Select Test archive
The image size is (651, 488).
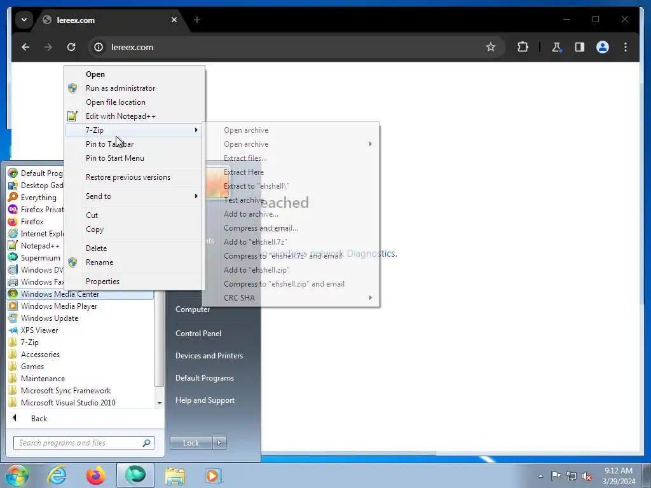pos(291,200)
